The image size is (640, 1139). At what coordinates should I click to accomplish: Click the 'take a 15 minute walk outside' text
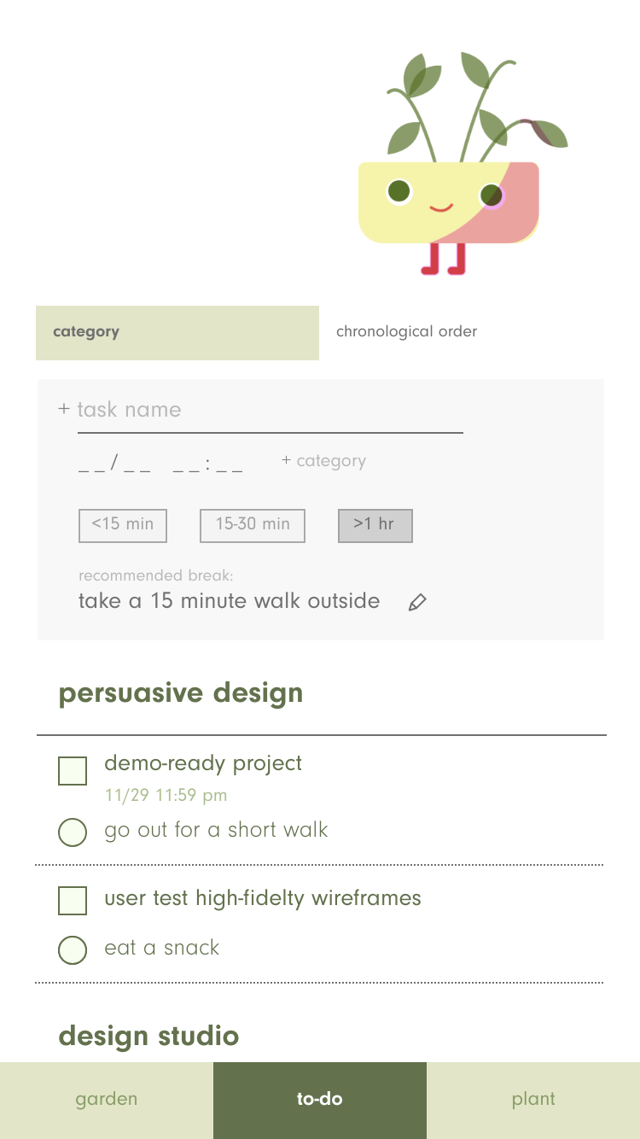[x=229, y=601]
